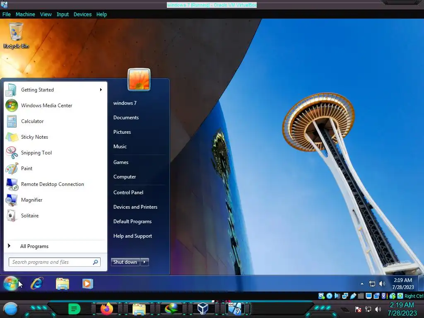The width and height of the screenshot is (424, 318).
Task: Open Computer from Start menu
Action: 125,176
